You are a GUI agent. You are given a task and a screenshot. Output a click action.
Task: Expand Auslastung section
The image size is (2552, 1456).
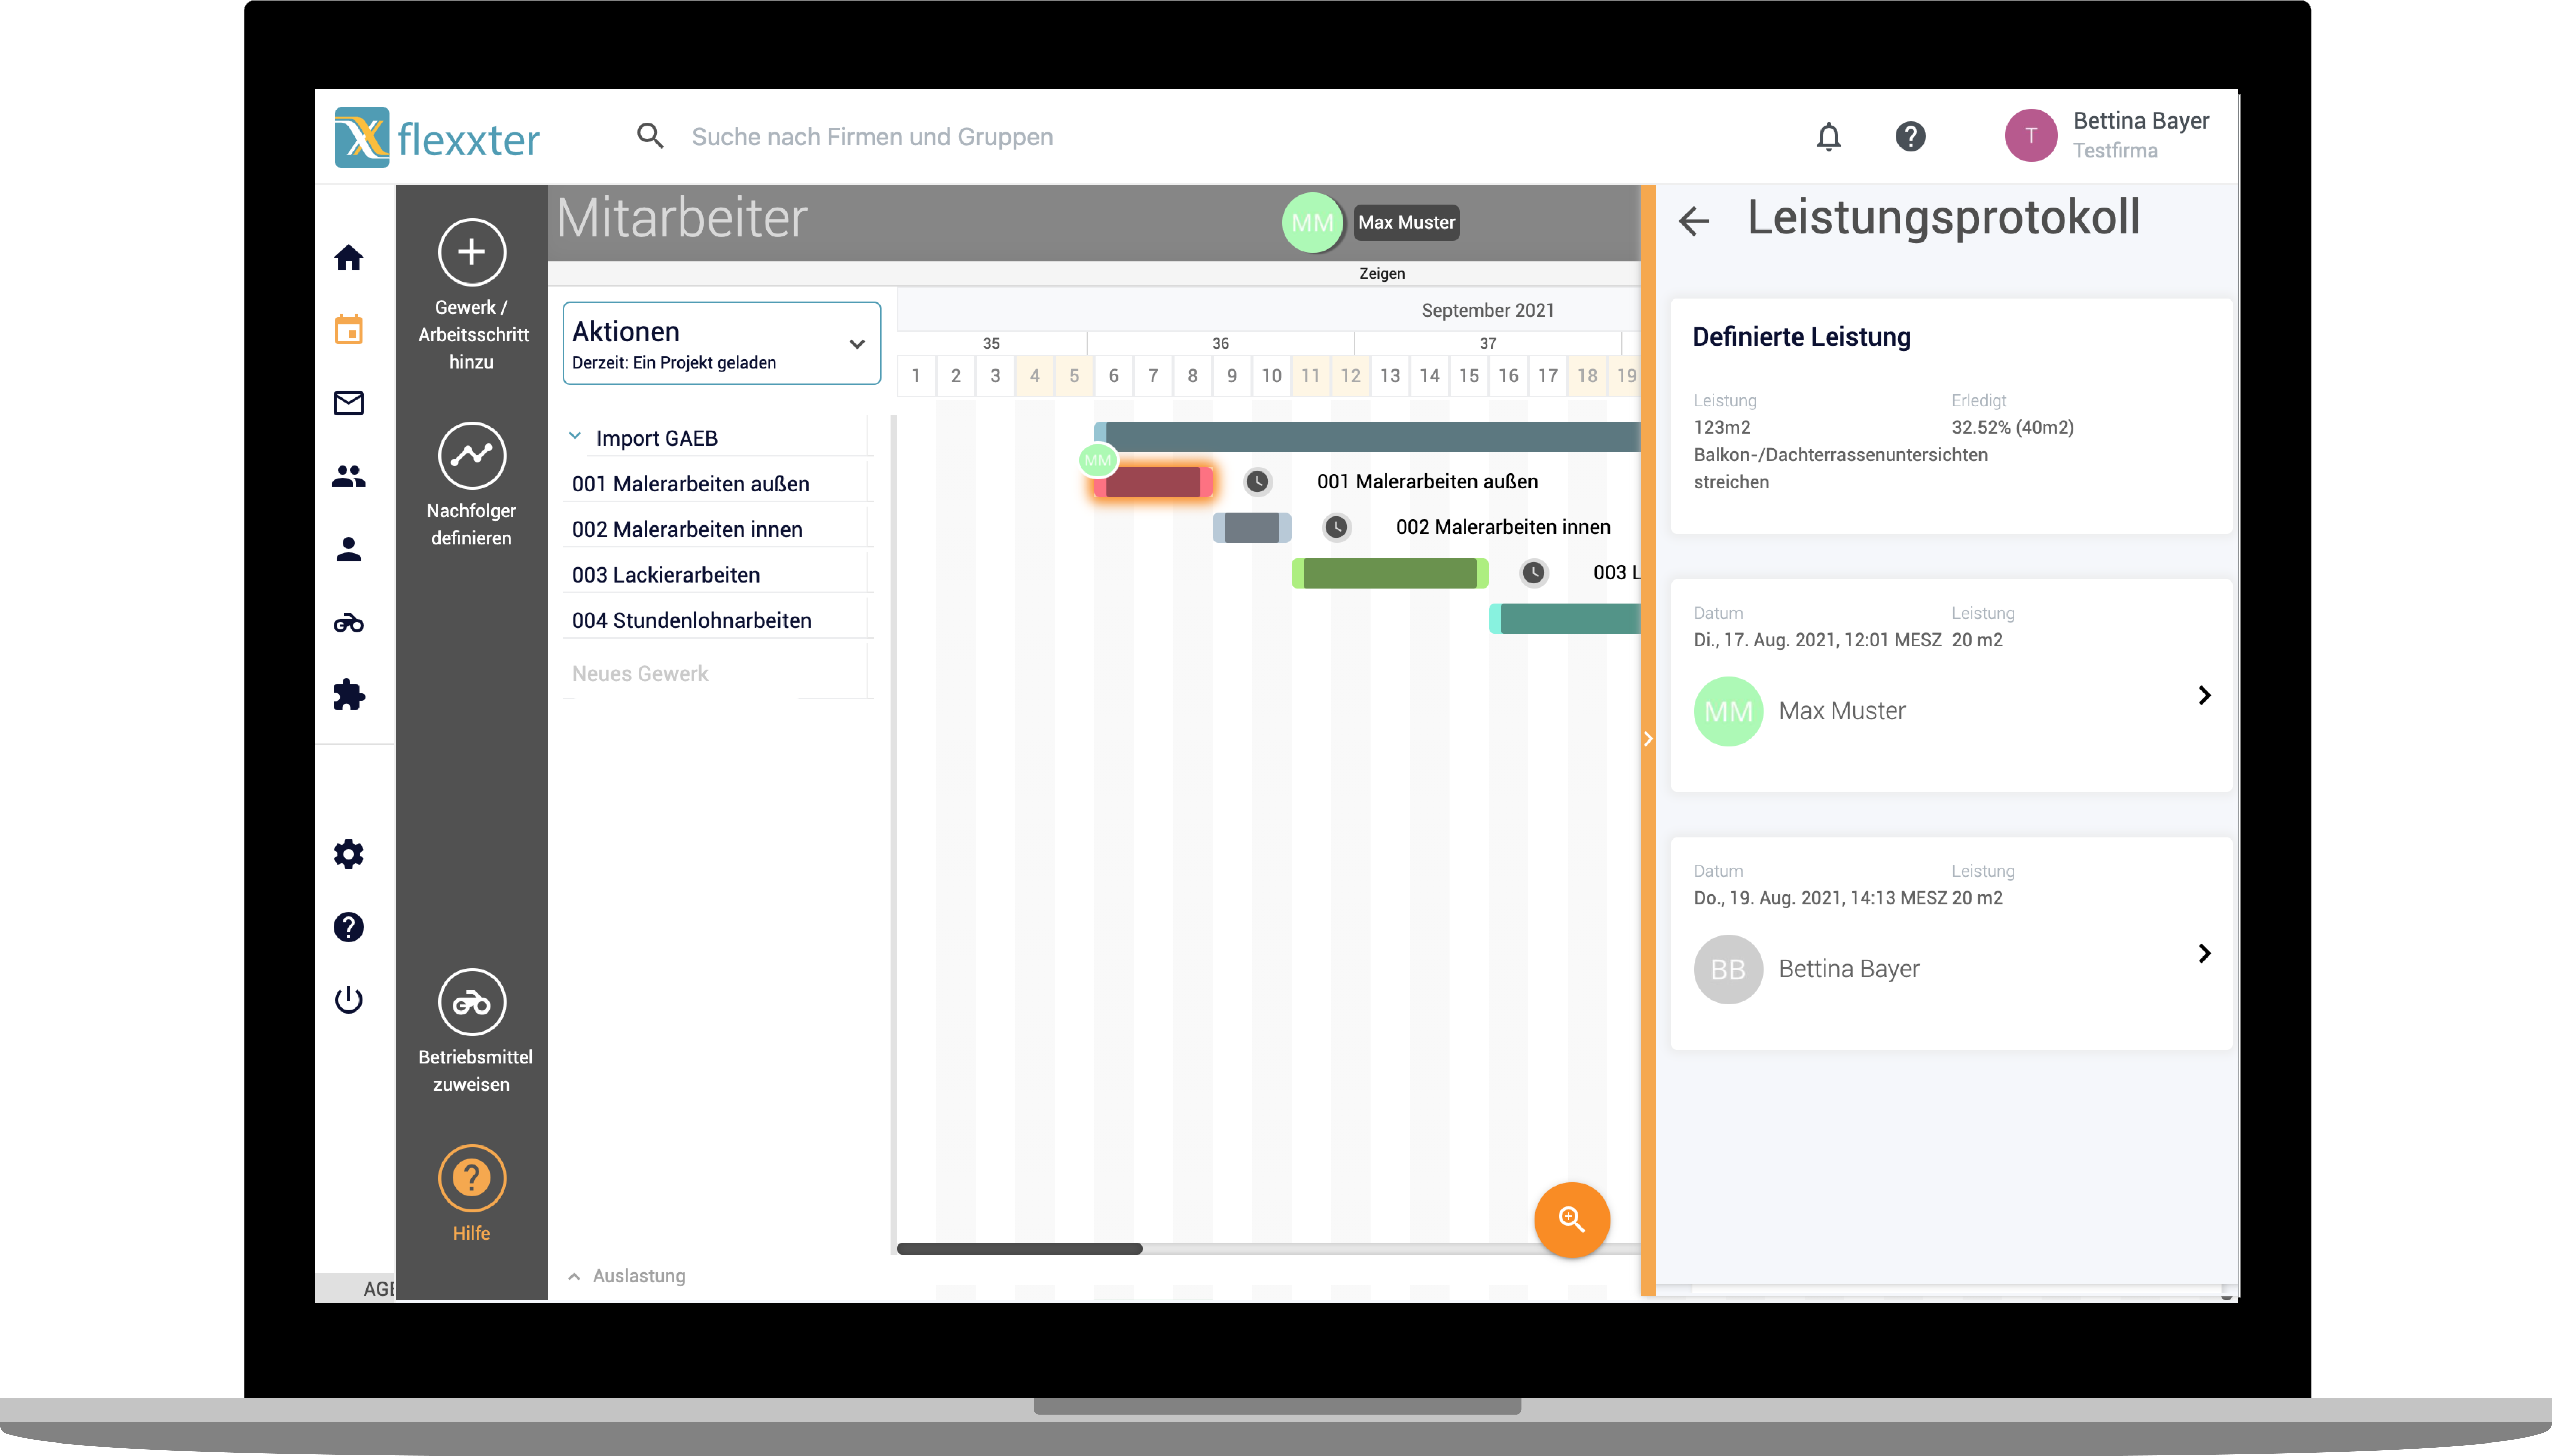626,1276
